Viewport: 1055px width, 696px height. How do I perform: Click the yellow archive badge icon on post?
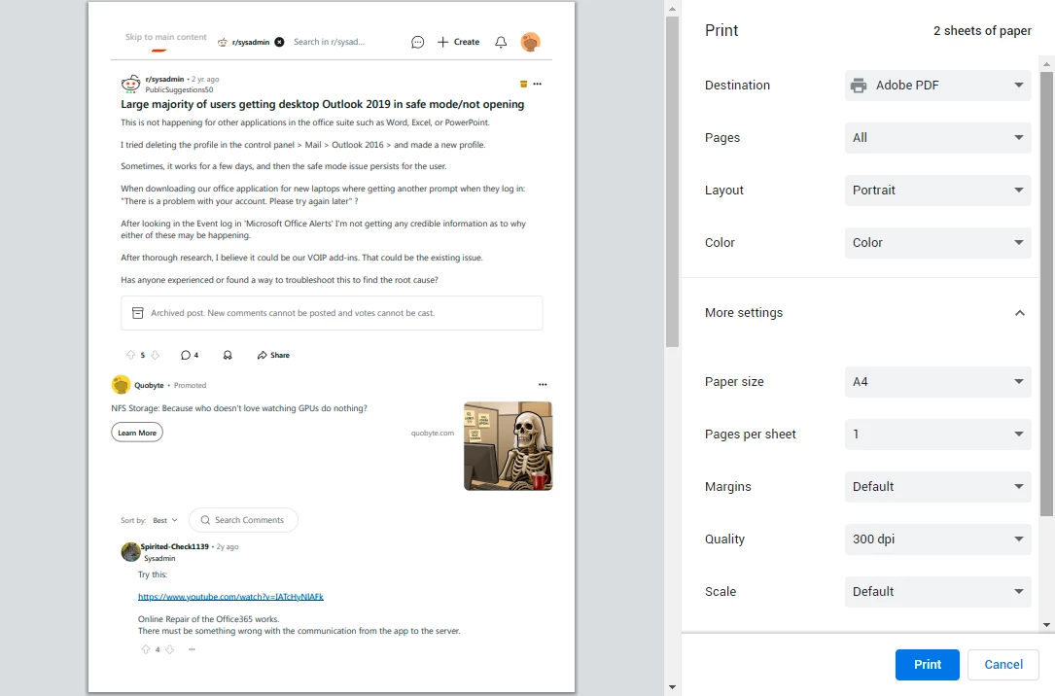(523, 84)
